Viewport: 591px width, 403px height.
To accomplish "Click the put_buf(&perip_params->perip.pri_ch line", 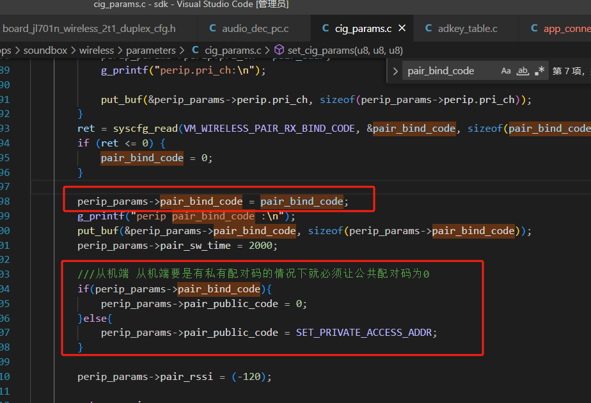I will pos(316,100).
